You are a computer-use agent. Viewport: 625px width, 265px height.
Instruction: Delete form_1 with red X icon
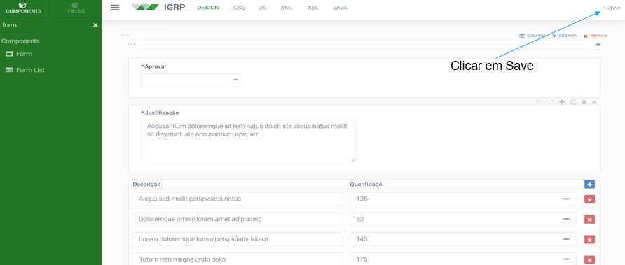(594, 102)
